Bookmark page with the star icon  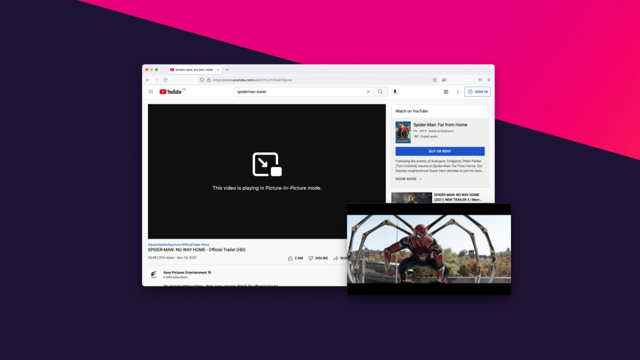(435, 80)
